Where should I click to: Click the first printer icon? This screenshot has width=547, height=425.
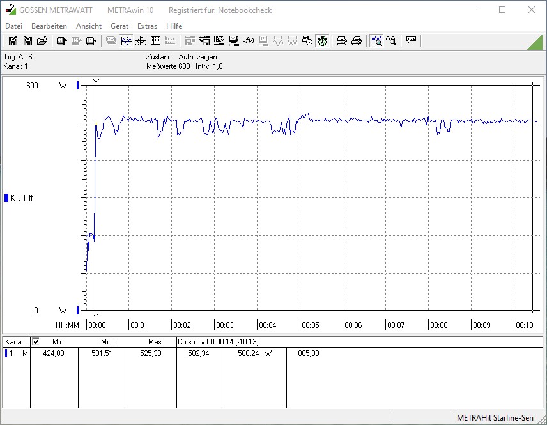[x=342, y=41]
